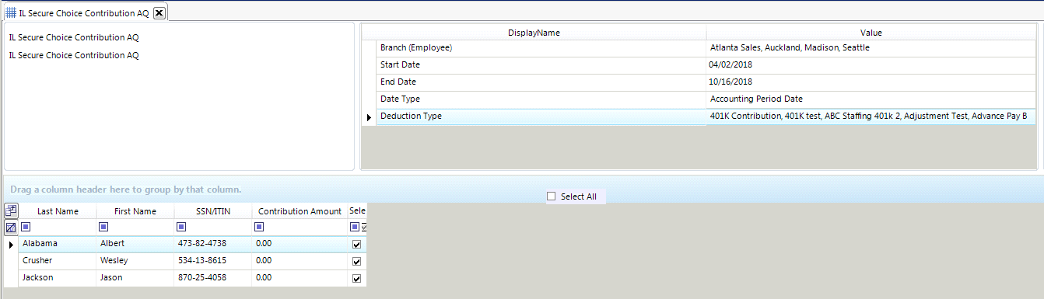
Task: Click Contribution Amount 0.00 for Crusher
Action: pos(300,261)
